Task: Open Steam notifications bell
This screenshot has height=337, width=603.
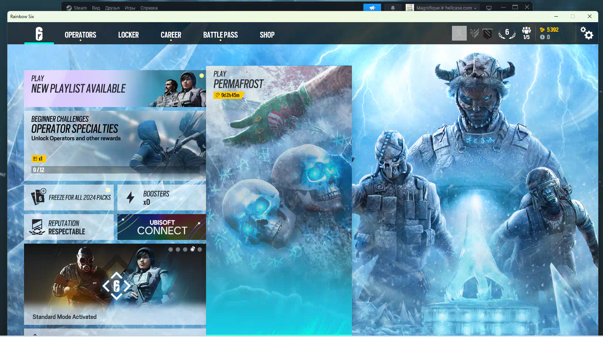Action: click(393, 7)
